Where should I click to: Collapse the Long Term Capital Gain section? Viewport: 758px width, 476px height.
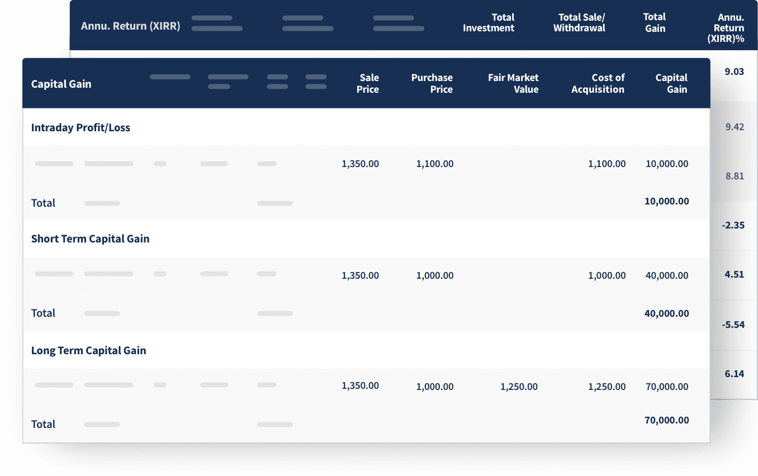89,350
